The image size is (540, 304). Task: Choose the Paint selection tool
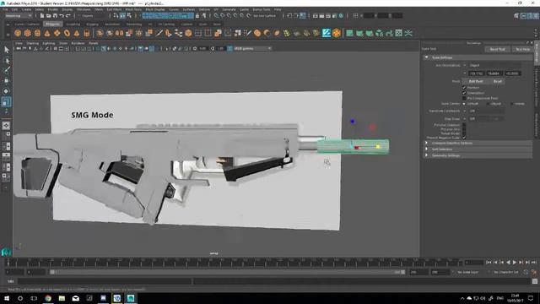coord(6,70)
